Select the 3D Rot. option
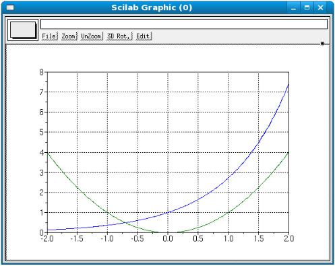Image resolution: width=335 pixels, height=266 pixels. [119, 36]
